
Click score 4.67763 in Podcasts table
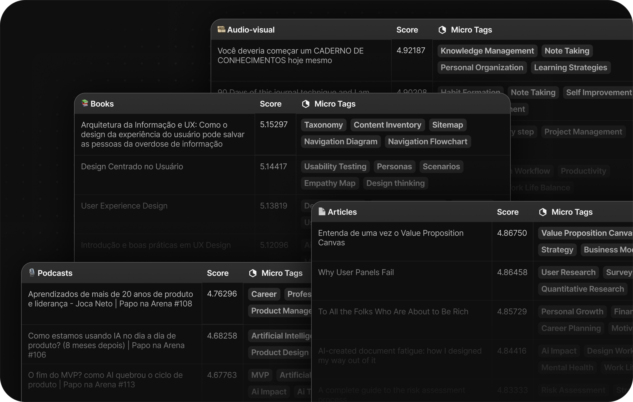click(x=222, y=375)
